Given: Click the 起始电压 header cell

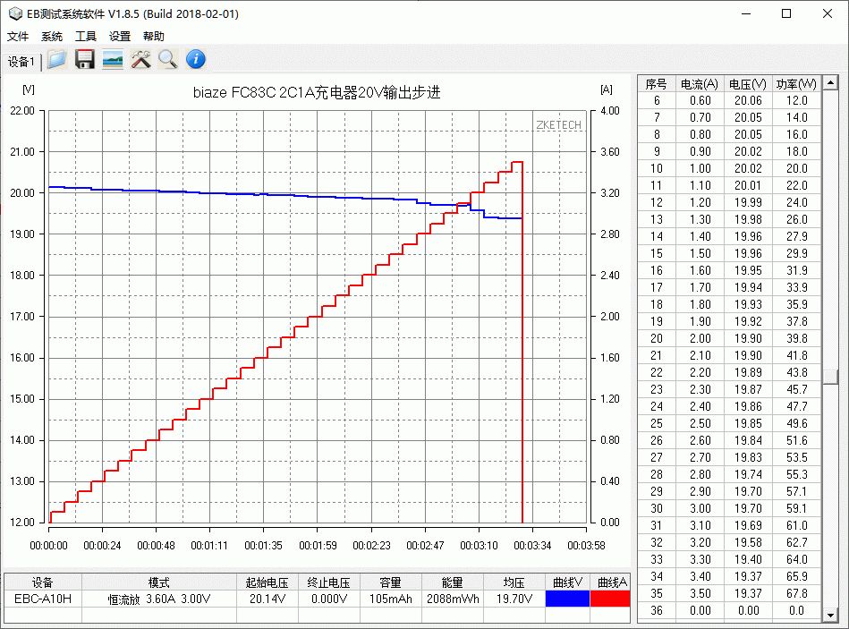Looking at the screenshot, I should coord(267,582).
